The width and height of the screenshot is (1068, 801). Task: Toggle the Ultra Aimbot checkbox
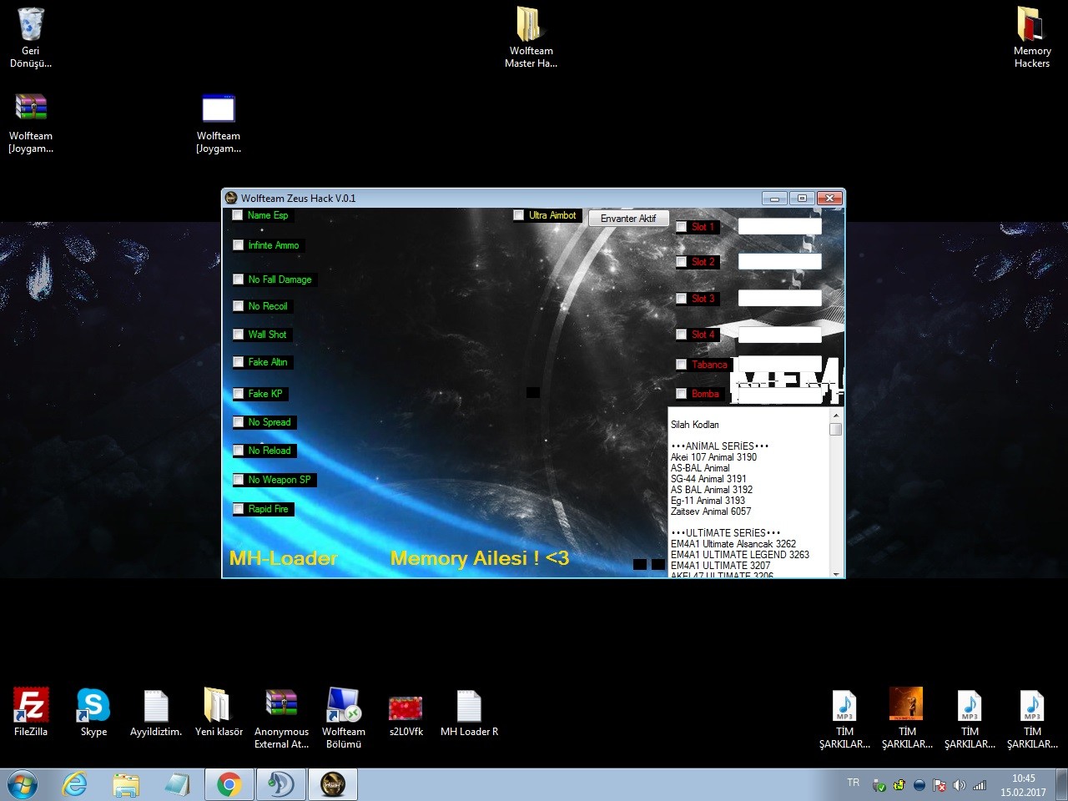pyautogui.click(x=519, y=215)
